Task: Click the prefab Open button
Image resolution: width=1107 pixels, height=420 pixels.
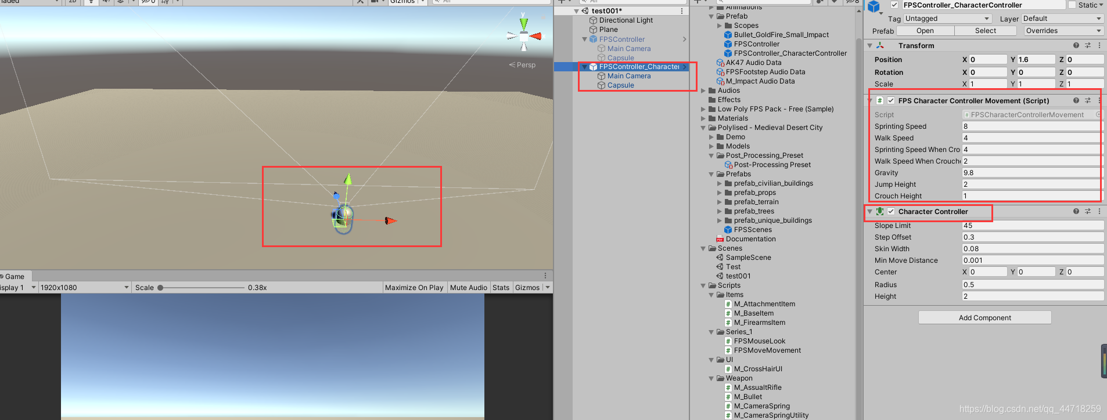Action: (x=925, y=31)
